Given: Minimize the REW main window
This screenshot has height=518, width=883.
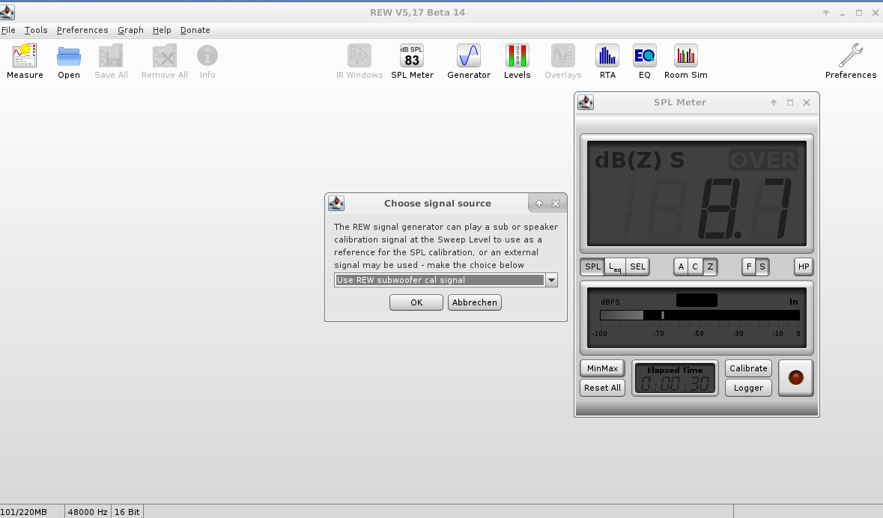Looking at the screenshot, I should point(843,13).
